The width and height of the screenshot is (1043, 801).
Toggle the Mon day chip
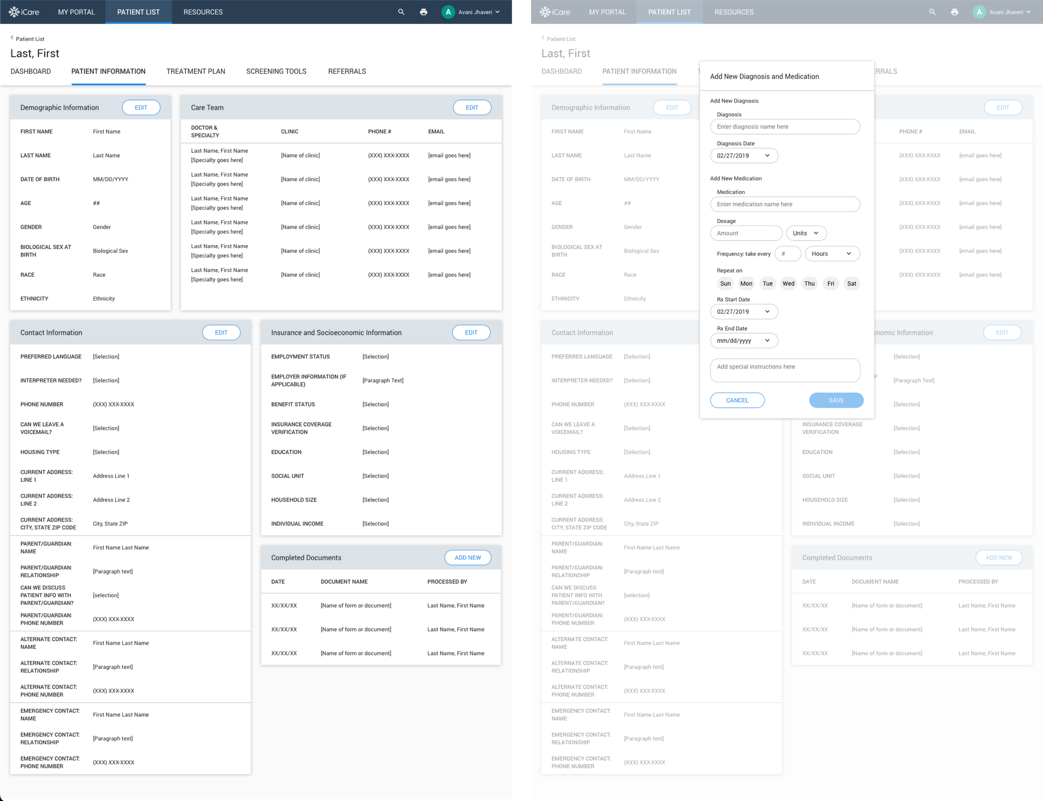(746, 283)
